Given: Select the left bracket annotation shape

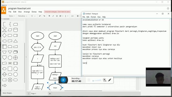Looking at the screenshot, I should [4, 24].
